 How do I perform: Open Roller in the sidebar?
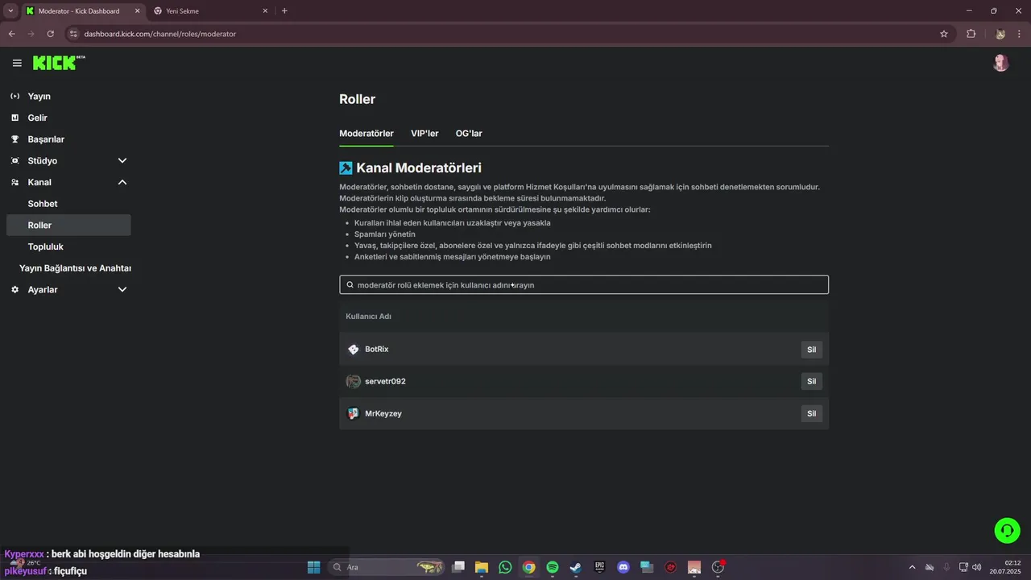tap(68, 226)
